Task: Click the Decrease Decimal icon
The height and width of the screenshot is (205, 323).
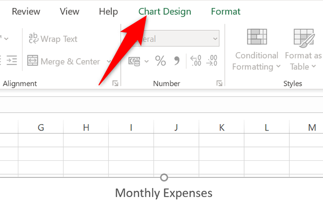Action: [x=212, y=61]
